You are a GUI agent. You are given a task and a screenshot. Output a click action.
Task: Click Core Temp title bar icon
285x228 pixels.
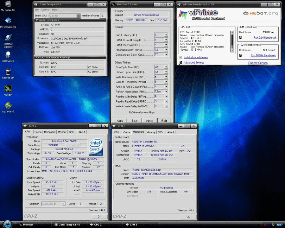point(36,4)
